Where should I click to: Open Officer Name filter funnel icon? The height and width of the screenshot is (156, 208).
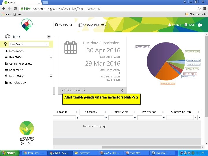click(x=135, y=118)
